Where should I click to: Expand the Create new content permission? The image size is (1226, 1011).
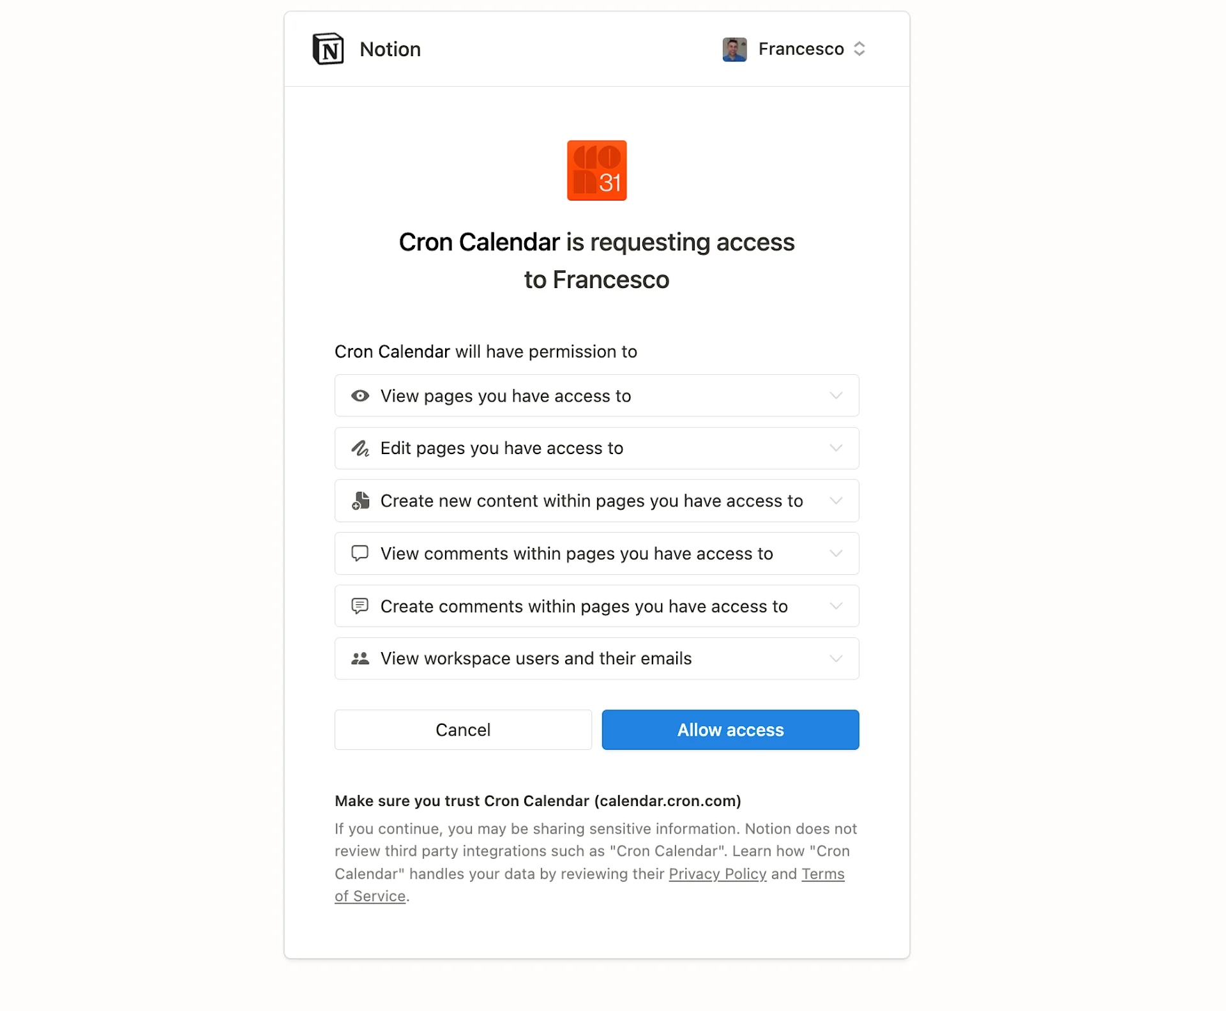[x=836, y=501]
